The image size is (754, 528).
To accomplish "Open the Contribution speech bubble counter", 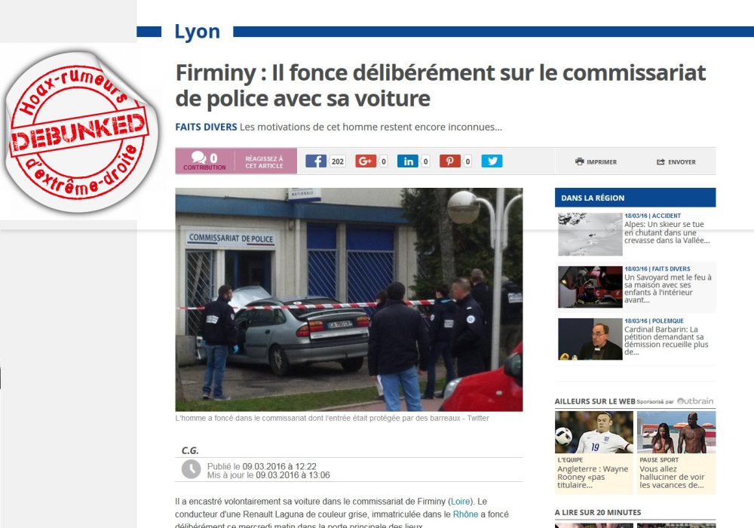I will tap(204, 161).
